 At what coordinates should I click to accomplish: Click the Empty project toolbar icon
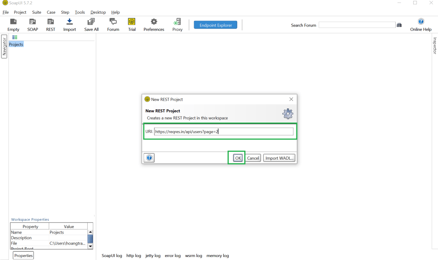coord(13,22)
